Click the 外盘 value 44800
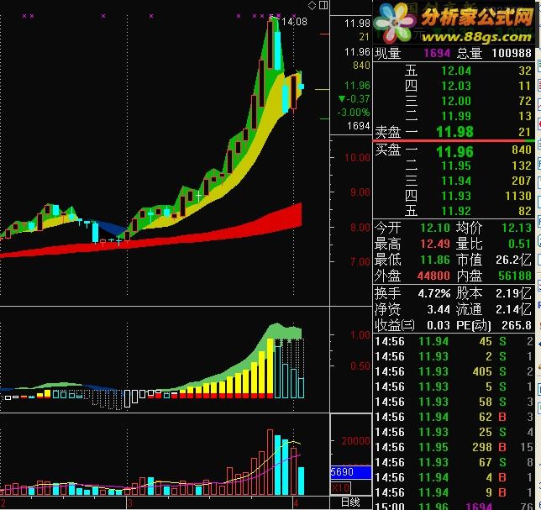 (x=433, y=276)
